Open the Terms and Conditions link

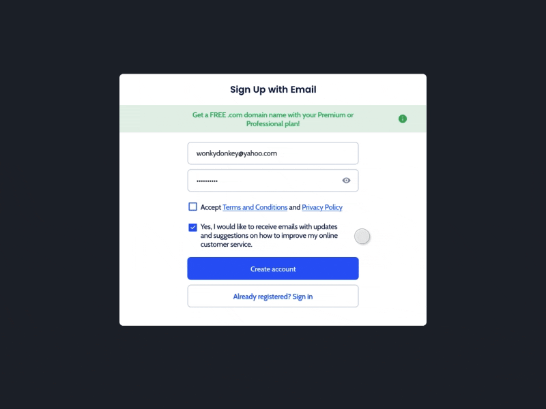[x=255, y=207]
